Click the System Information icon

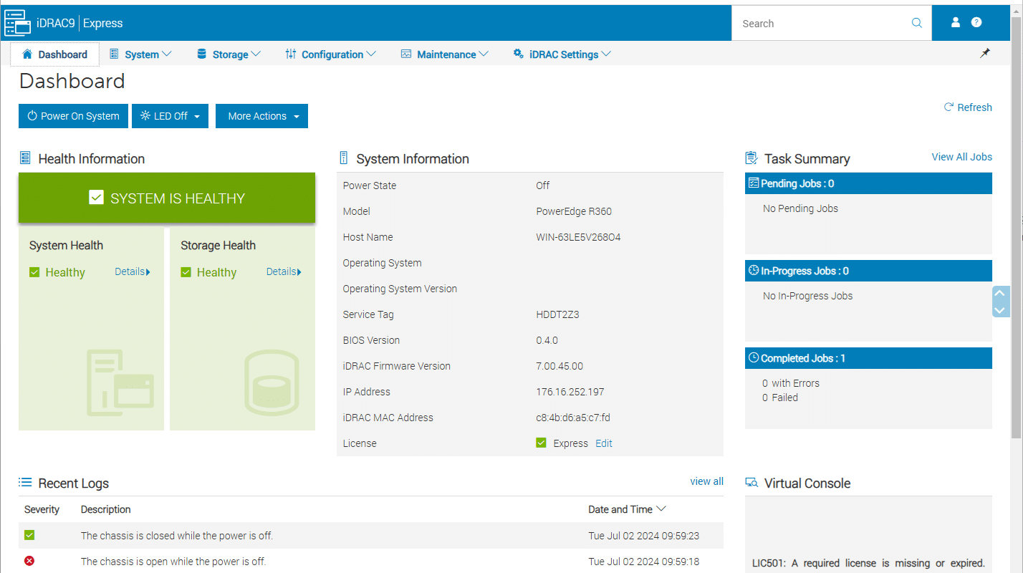tap(343, 158)
